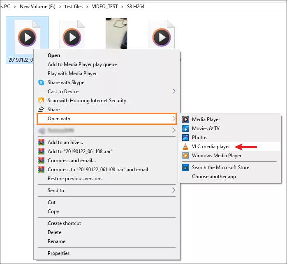287x264 pixels.
Task: Select the 20190122_0 video file icon
Action: click(27, 37)
